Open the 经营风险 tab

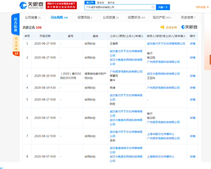(85, 18)
